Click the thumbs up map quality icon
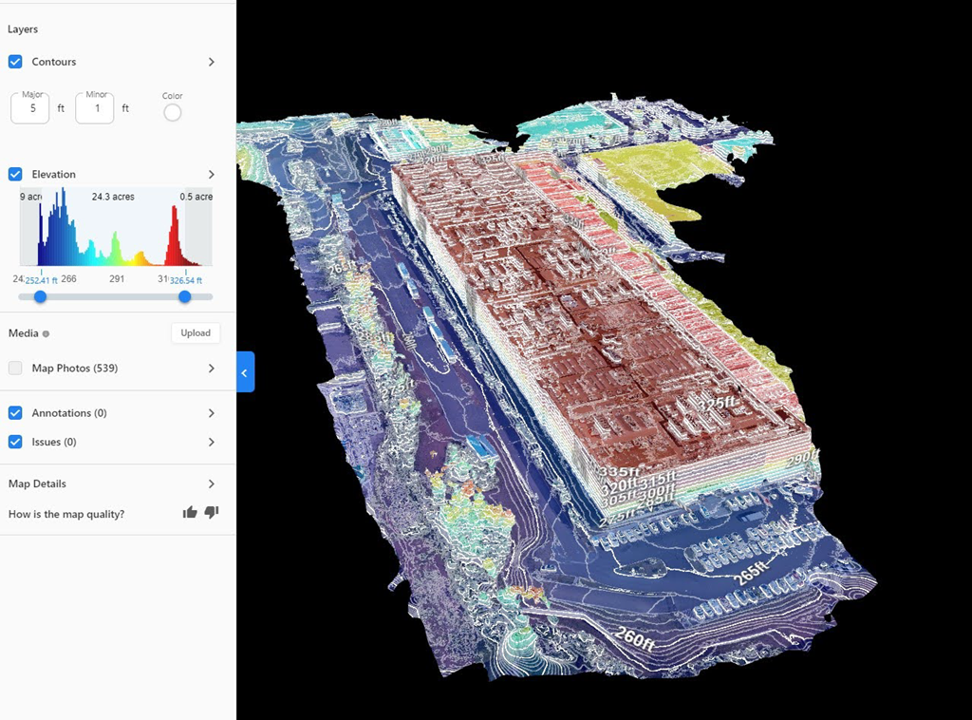Viewport: 972px width, 720px height. [x=190, y=513]
